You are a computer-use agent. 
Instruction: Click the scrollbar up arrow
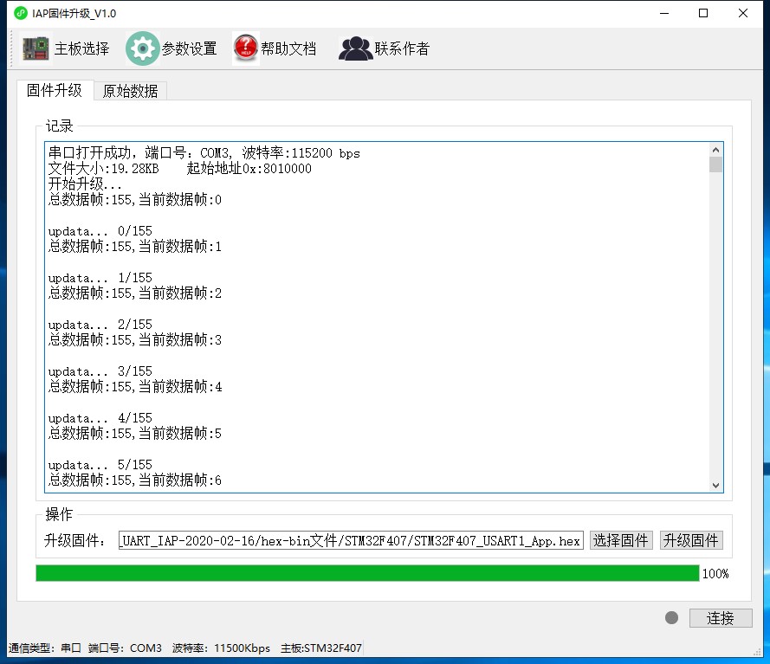(716, 148)
